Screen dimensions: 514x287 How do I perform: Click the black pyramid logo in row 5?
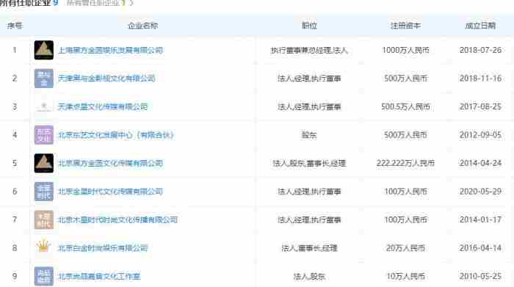pyautogui.click(x=44, y=163)
